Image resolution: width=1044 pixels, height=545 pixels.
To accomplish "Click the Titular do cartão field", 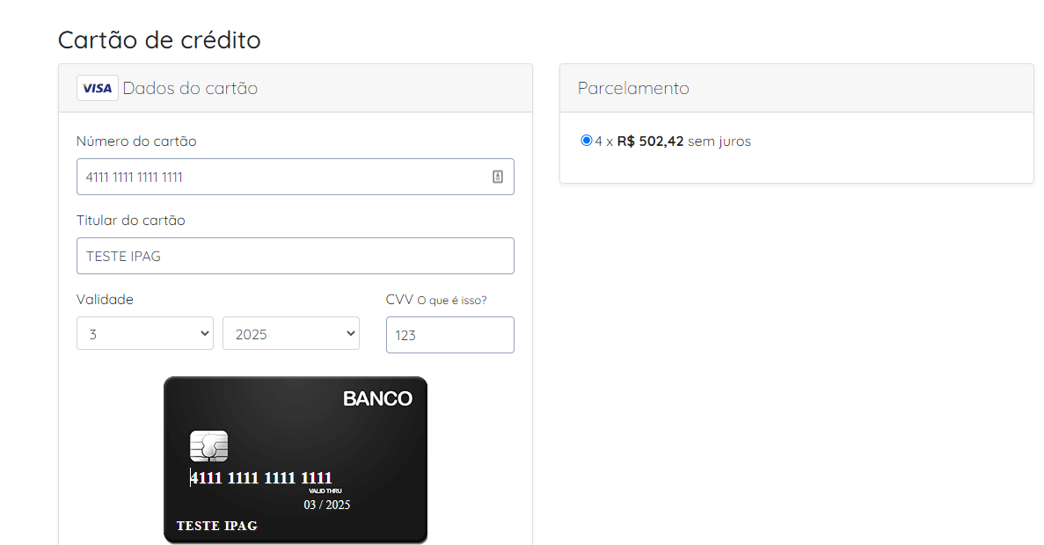I will pyautogui.click(x=295, y=256).
